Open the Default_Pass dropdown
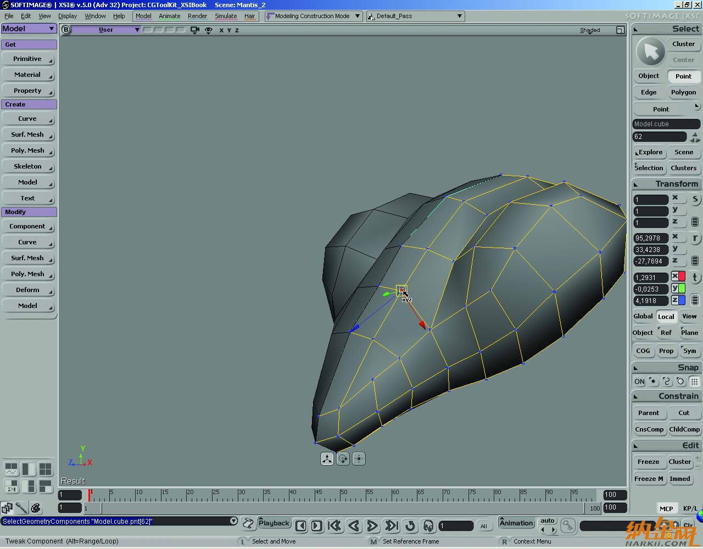This screenshot has height=549, width=703. (415, 16)
